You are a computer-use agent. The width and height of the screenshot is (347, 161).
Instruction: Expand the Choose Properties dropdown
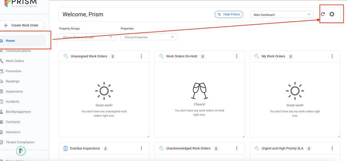[x=149, y=37]
